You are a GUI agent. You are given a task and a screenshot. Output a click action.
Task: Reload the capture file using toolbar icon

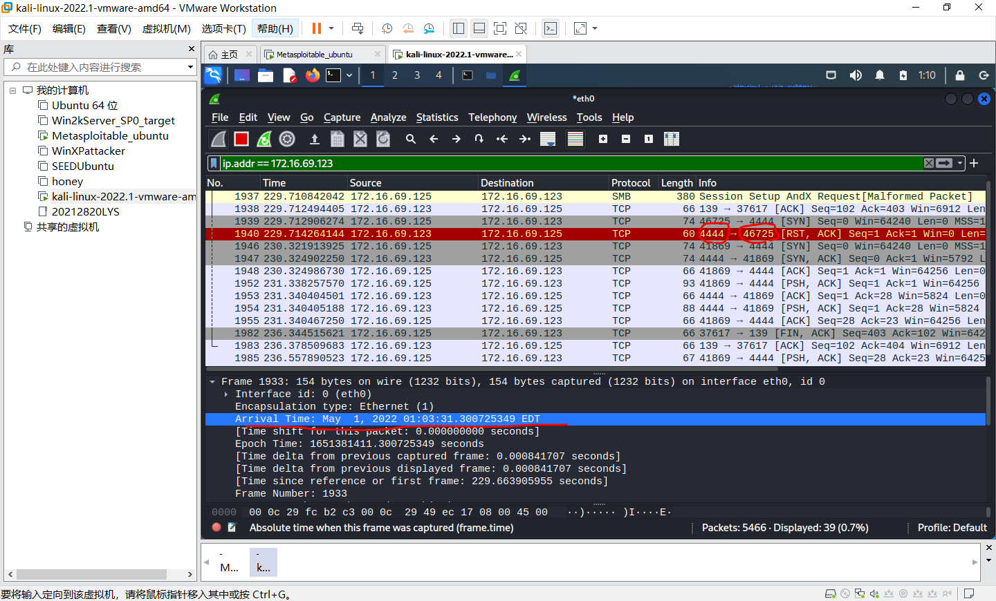383,139
